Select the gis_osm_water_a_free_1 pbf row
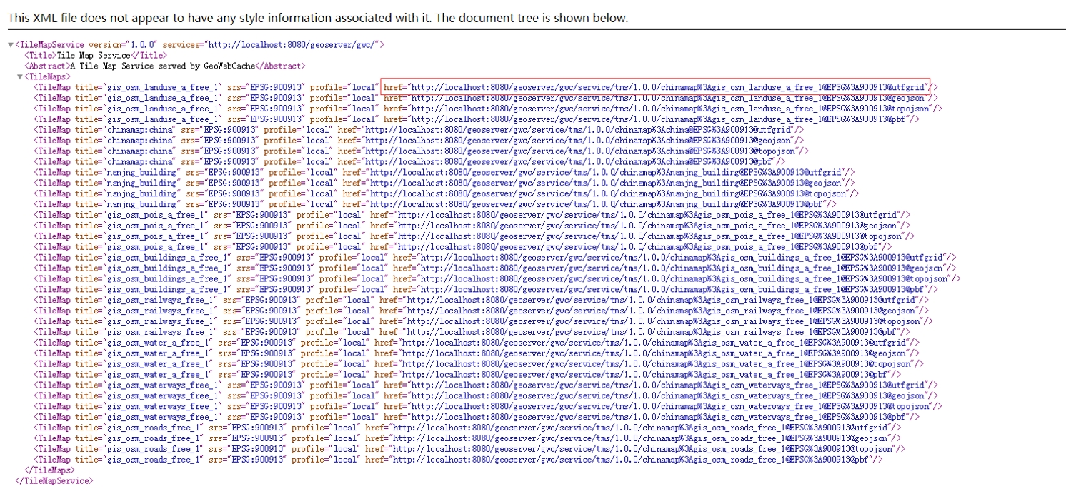Image resolution: width=1066 pixels, height=504 pixels. coord(470,374)
